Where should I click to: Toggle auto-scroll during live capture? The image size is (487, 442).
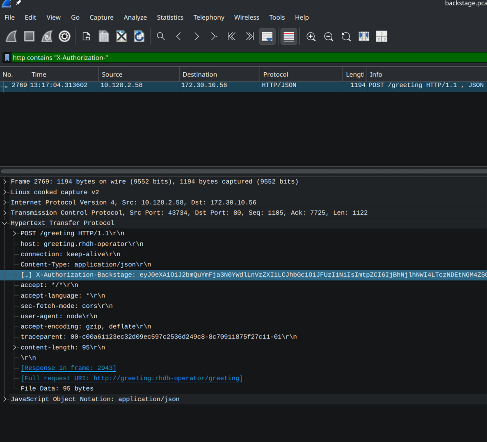267,37
